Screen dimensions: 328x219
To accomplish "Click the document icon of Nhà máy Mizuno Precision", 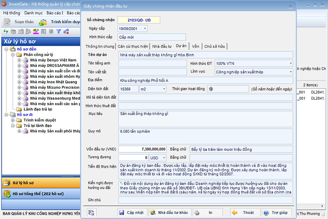I will [25, 87].
